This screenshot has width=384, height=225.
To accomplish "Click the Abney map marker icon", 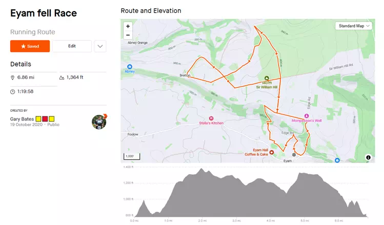I will pos(130,66).
